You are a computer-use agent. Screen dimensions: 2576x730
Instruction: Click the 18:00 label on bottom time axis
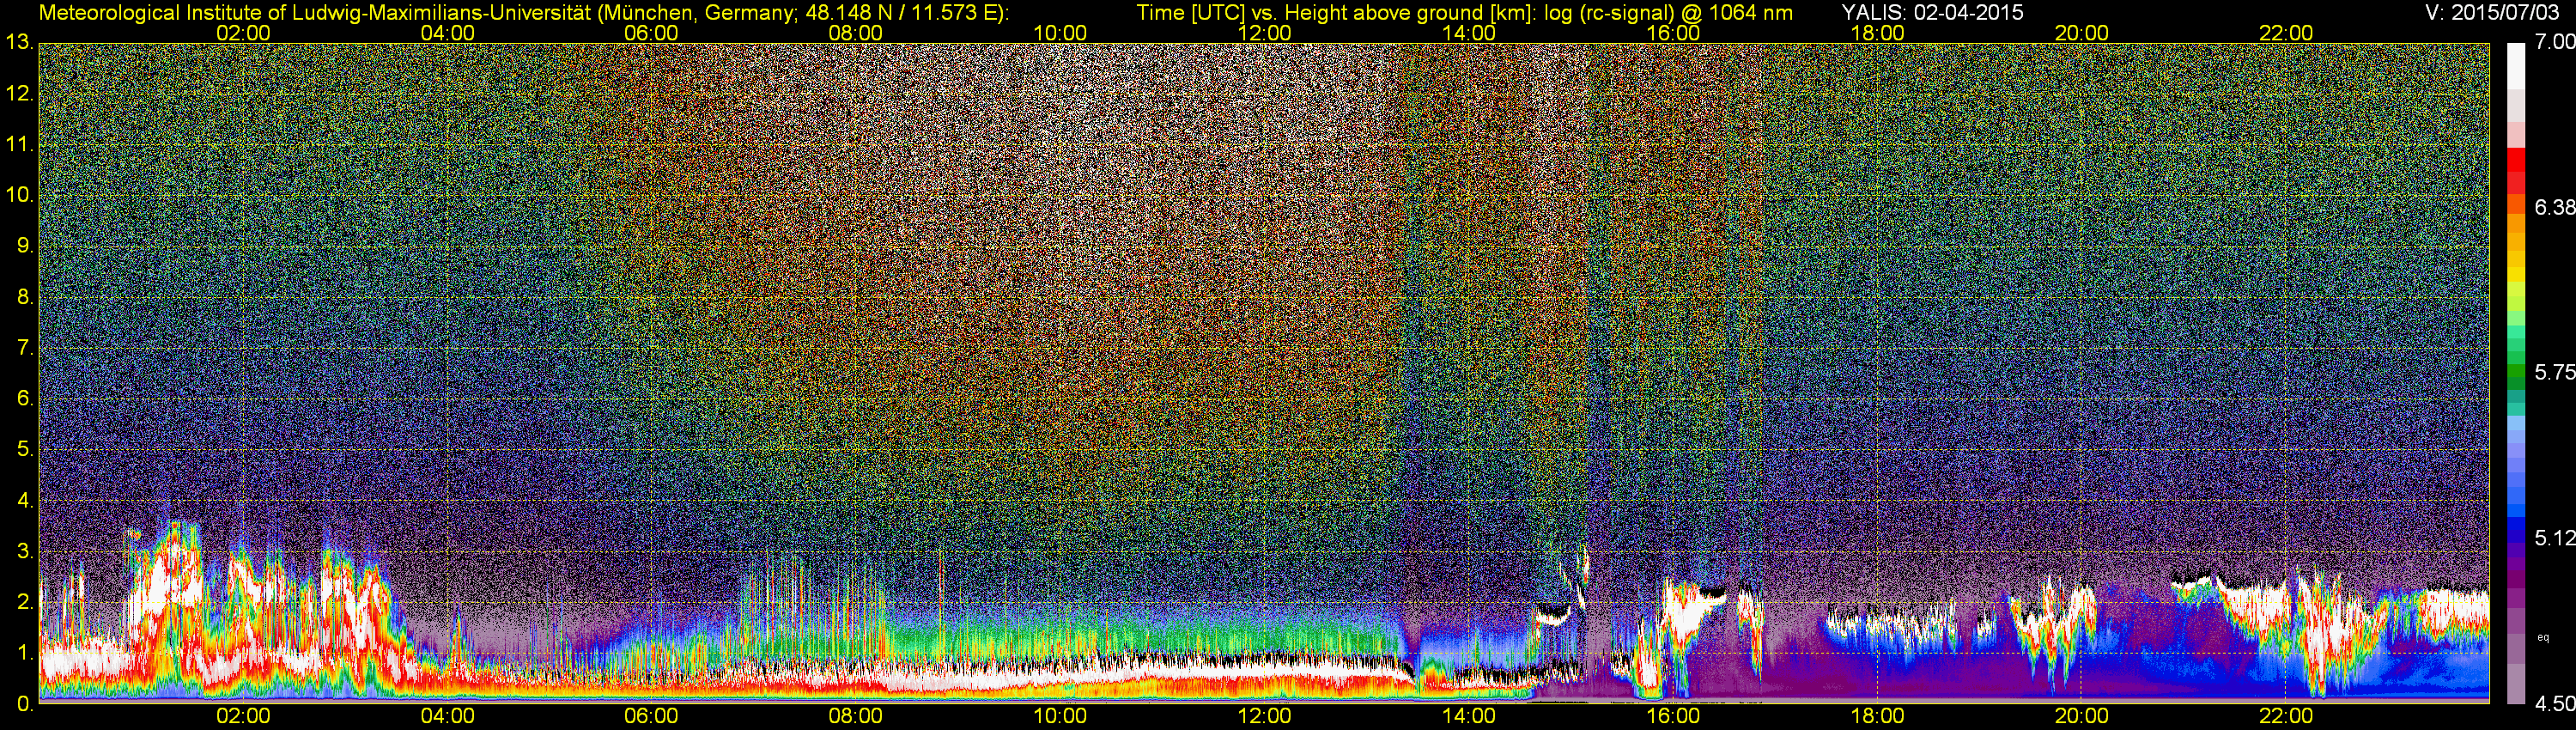[1877, 717]
